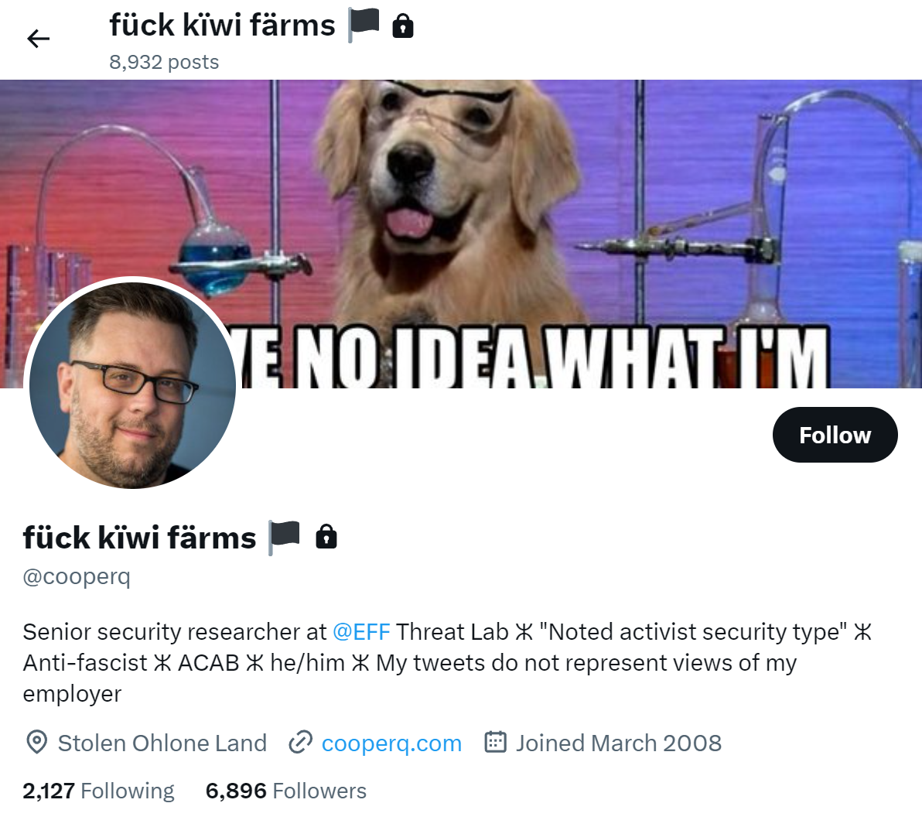Image resolution: width=922 pixels, height=827 pixels.
Task: Click the header profile name title
Action: 222,26
